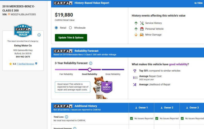This screenshot has height=129, width=204.
Task: Select the Owner 3 column header
Action: 192,108
